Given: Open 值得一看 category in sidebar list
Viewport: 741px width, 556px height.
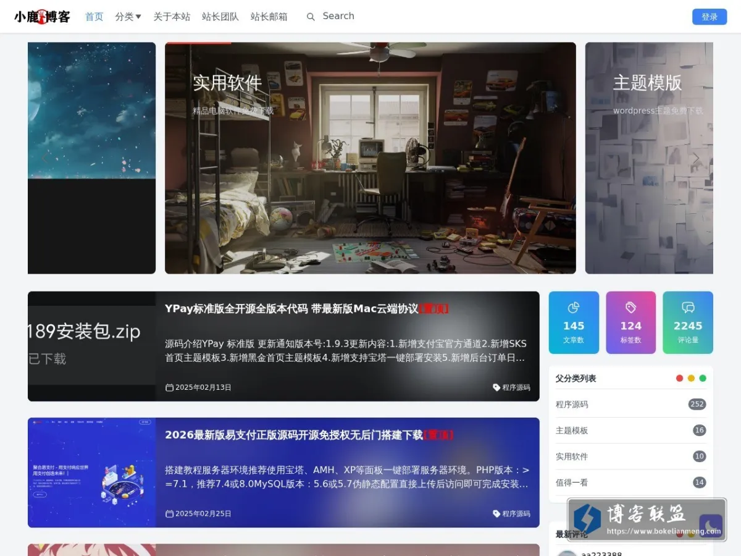Looking at the screenshot, I should tap(572, 482).
